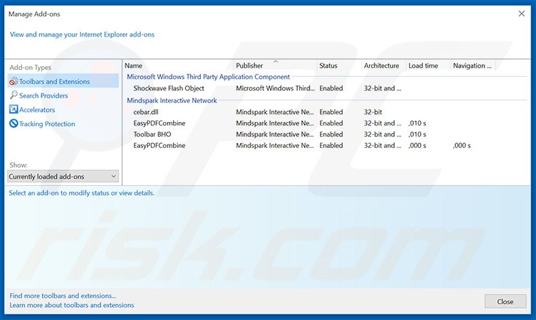Click the ,000 s navigation time value
This screenshot has width=536, height=320.
[462, 146]
